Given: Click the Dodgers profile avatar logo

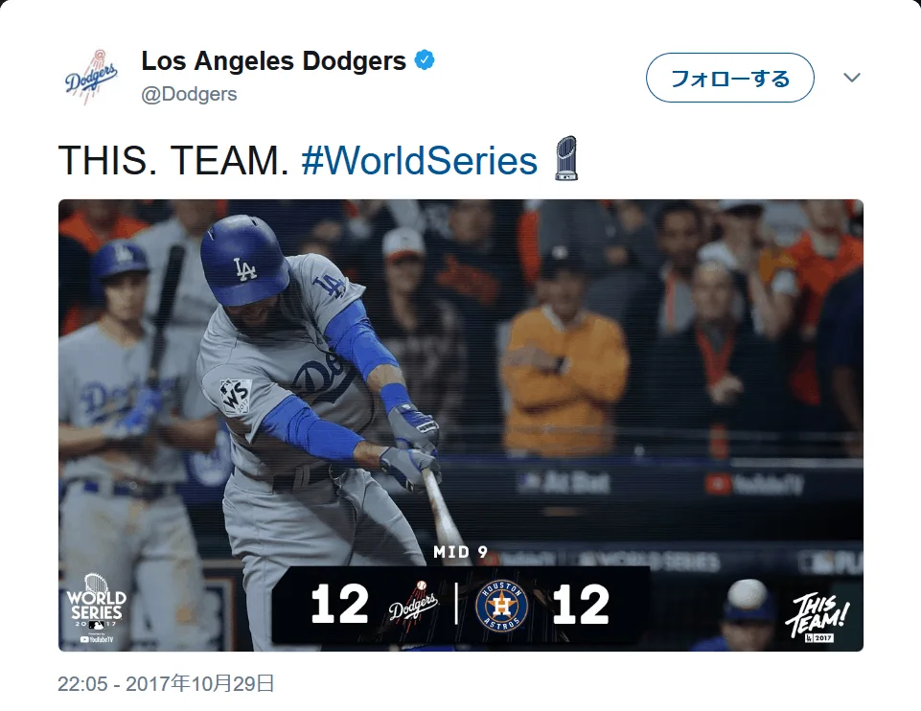Looking at the screenshot, I should pos(91,77).
